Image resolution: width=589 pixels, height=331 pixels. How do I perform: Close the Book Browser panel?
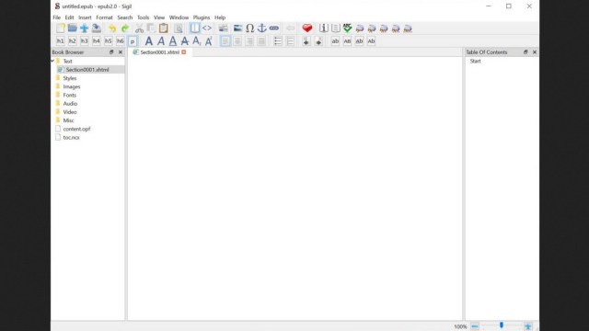point(121,52)
